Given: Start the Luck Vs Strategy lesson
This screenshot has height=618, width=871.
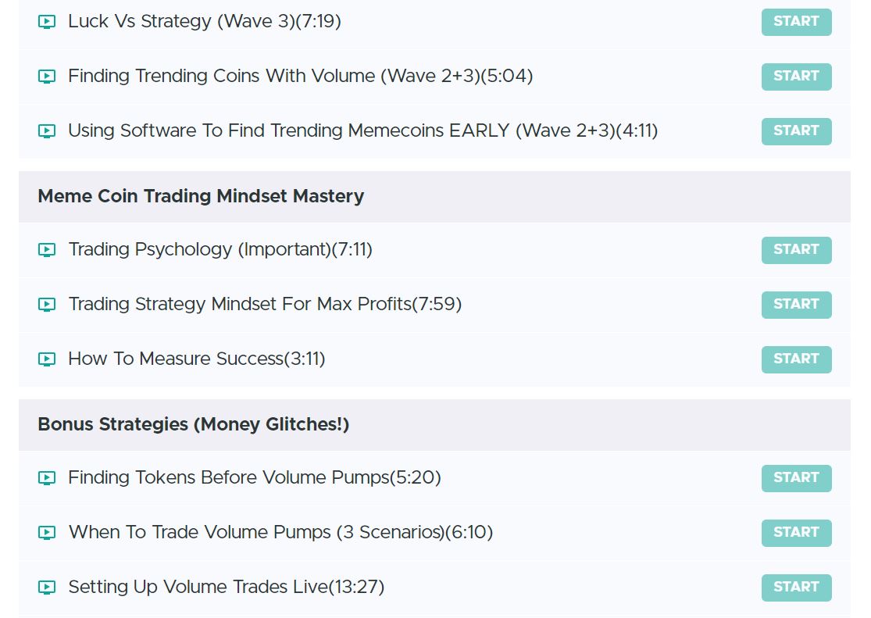Looking at the screenshot, I should point(796,22).
